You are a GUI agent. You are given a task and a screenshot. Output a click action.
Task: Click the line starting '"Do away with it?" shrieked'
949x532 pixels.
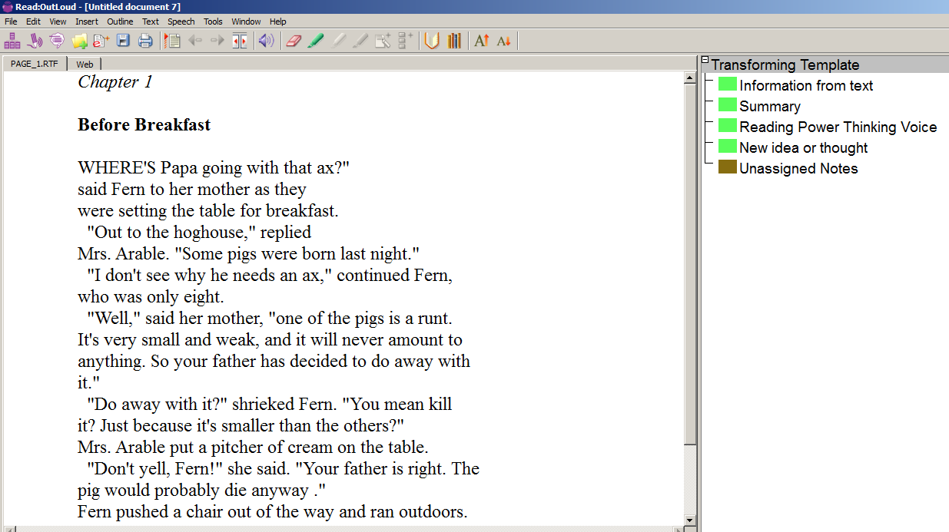[x=270, y=405]
